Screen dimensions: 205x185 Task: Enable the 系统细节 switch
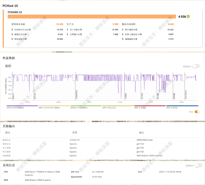pyautogui.click(x=198, y=166)
